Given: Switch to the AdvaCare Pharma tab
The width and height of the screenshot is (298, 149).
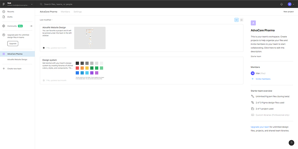Looking at the screenshot, I should coord(48,12).
